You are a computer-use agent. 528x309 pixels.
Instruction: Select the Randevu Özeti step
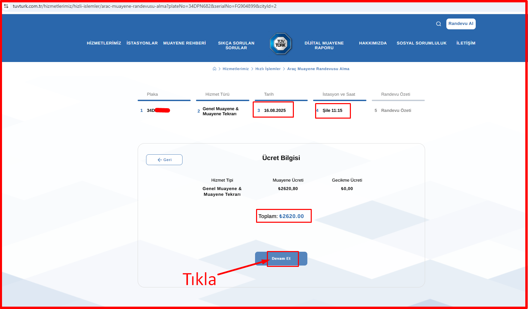(398, 103)
